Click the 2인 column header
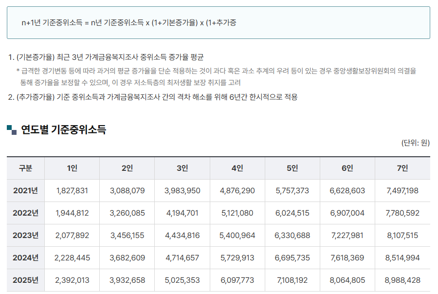Image resolution: width=438 pixels, height=294 pixels. coord(126,167)
